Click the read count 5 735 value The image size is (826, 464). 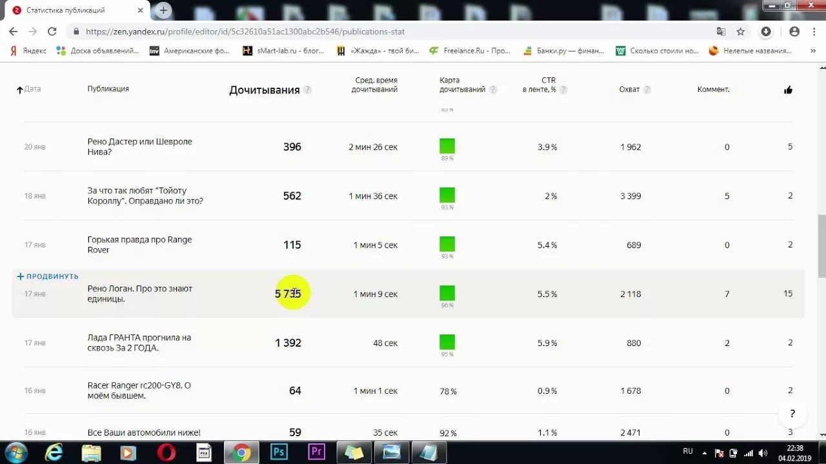tap(288, 294)
